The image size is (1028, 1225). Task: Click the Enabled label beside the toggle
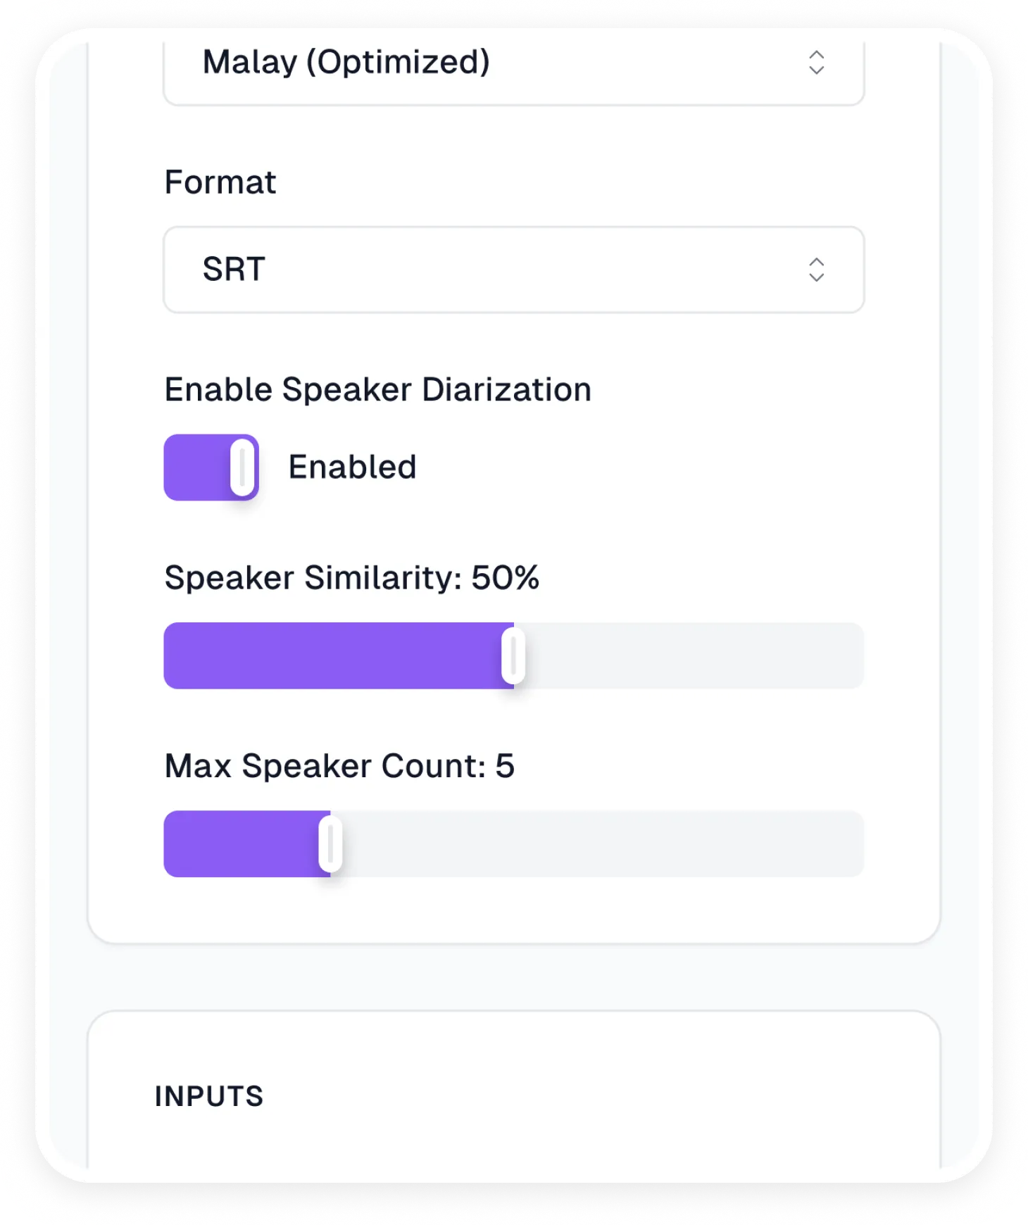[x=352, y=467]
